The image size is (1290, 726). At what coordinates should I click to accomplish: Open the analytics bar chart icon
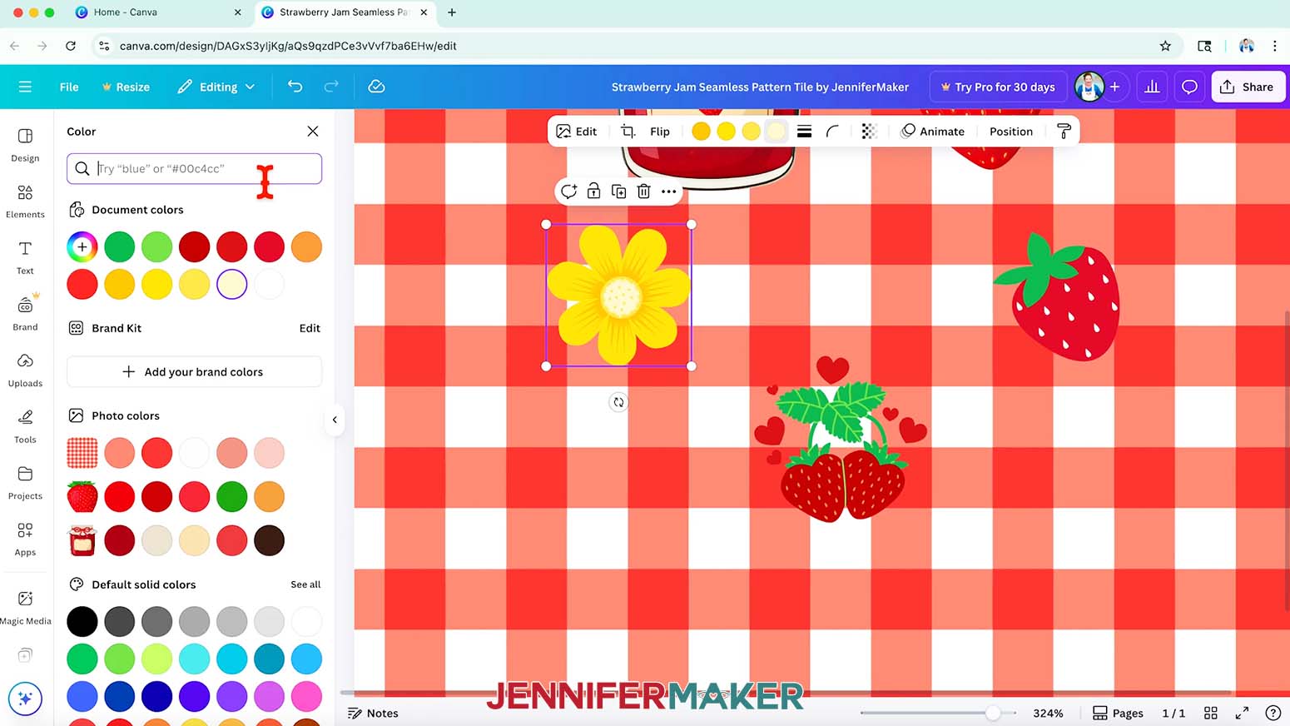[1153, 87]
